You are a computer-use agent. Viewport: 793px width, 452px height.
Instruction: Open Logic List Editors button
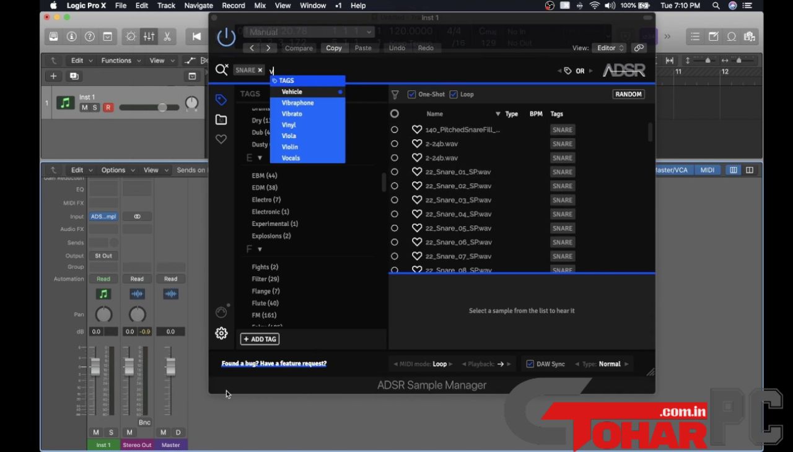(x=696, y=37)
